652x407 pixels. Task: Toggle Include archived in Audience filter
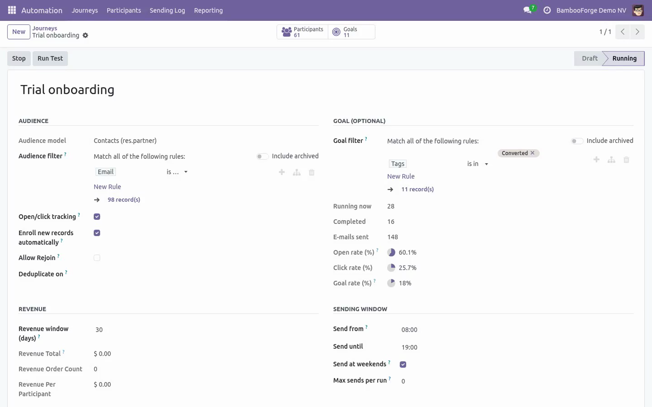(x=262, y=156)
